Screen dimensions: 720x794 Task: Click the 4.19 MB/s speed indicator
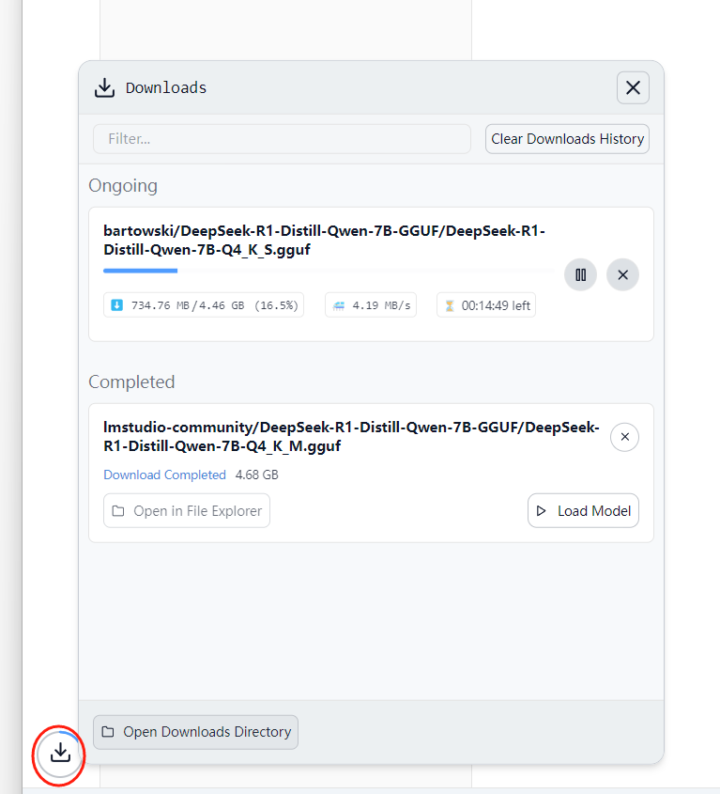[371, 305]
